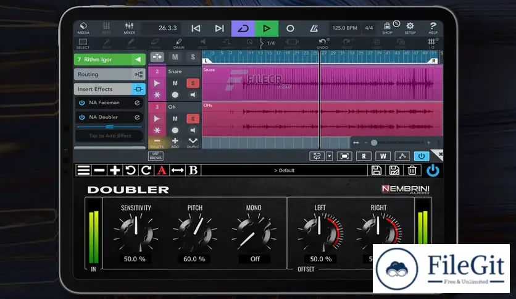Bypass the NA Faceman effect
The width and height of the screenshot is (516, 299).
point(82,103)
